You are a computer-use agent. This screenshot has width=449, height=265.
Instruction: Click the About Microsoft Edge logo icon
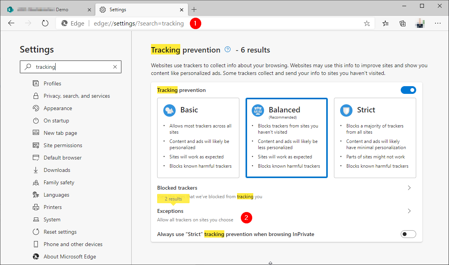(x=36, y=257)
